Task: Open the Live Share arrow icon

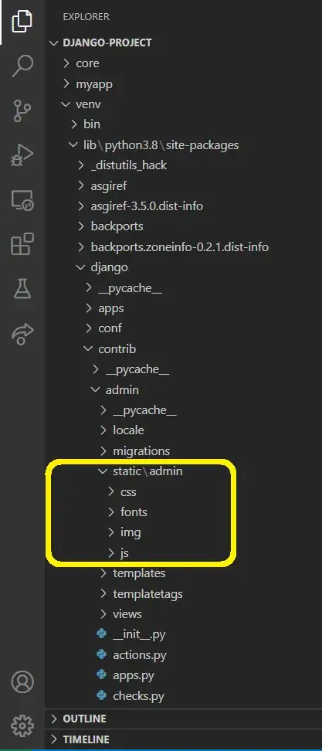Action: click(x=22, y=334)
